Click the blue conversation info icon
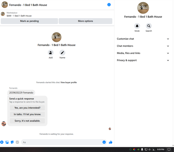Viewport: 174px width, 152px height. click(109, 5)
